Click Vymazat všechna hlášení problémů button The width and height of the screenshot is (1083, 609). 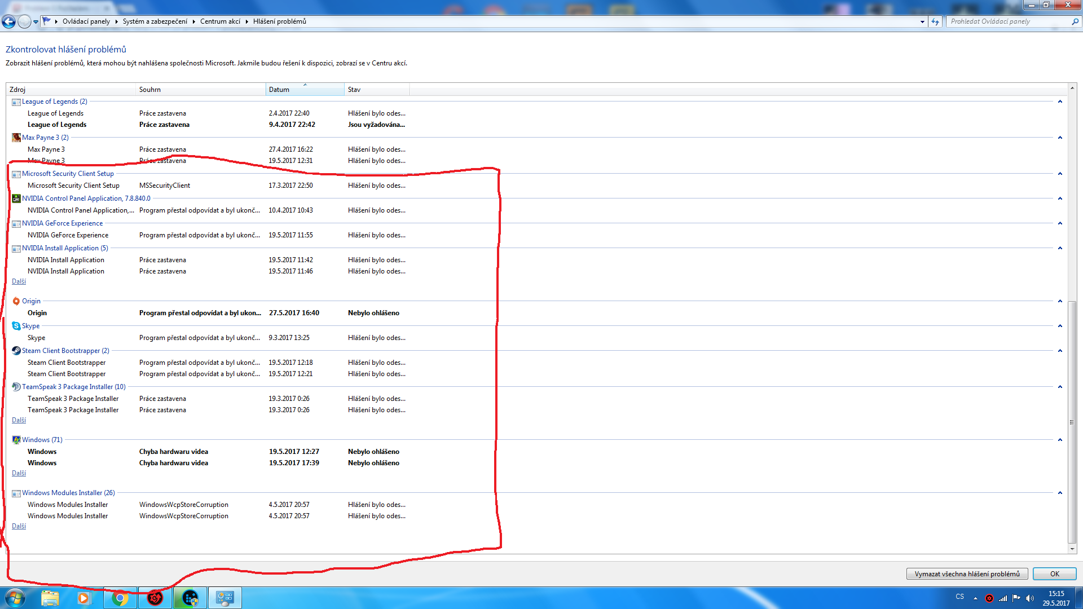click(x=967, y=574)
